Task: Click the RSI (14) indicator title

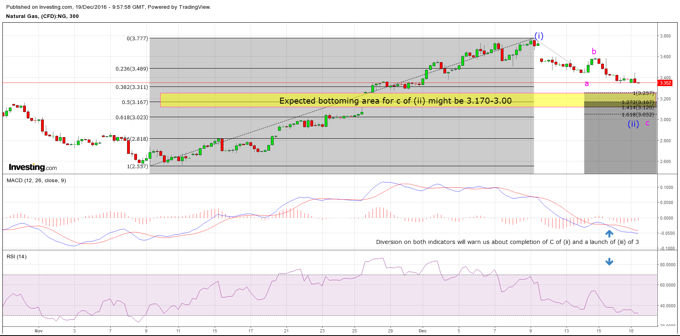Action: coord(17,257)
